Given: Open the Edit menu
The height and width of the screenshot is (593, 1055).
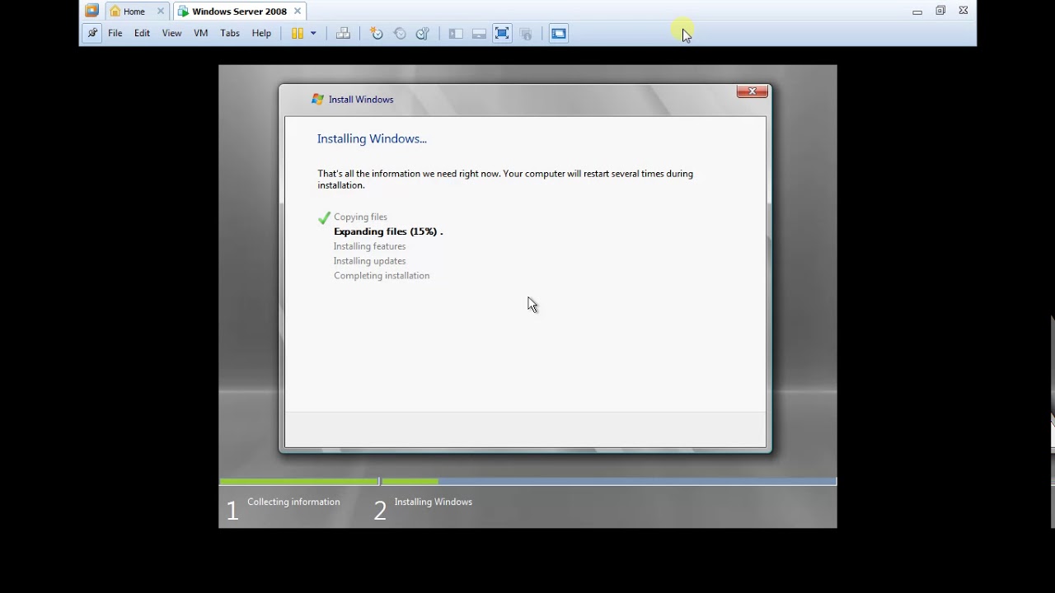Looking at the screenshot, I should click(x=143, y=34).
